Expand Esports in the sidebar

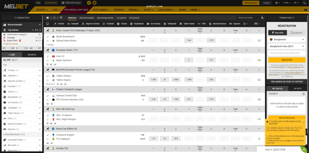40,129
